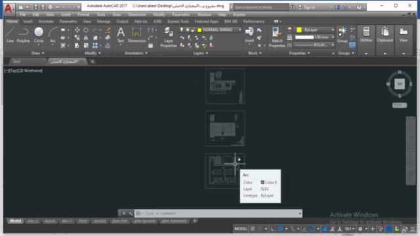Switch to the Manage ribbon tab
The image size is (420, 236).
click(104, 21)
